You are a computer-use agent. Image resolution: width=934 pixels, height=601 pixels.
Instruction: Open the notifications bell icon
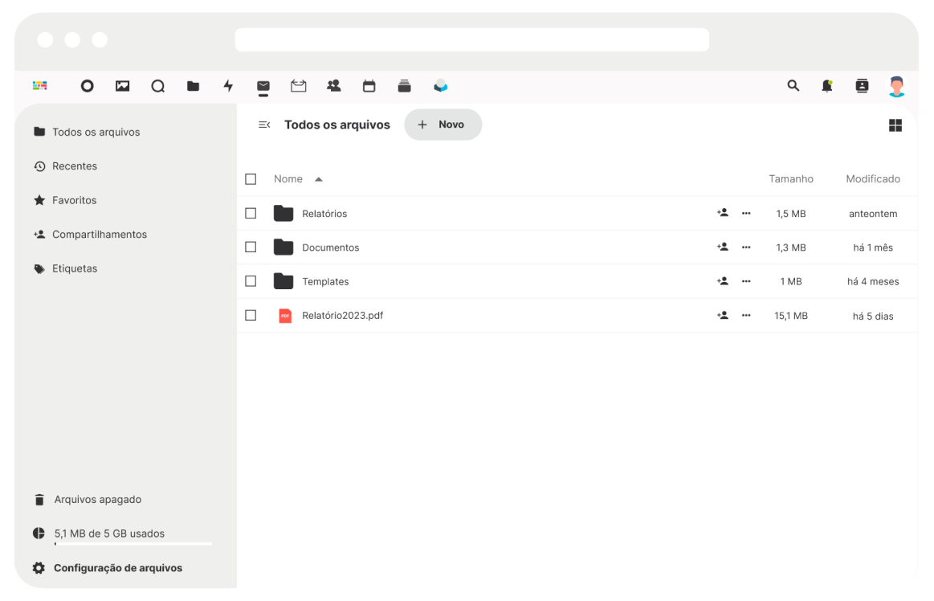827,86
